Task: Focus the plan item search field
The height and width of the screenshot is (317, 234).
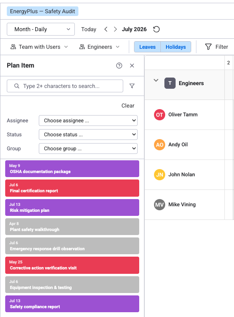Action: coord(65,86)
